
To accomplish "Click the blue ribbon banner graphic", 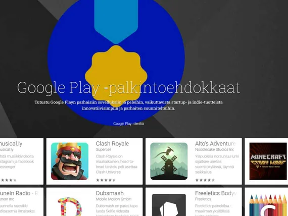I will tap(116, 22).
